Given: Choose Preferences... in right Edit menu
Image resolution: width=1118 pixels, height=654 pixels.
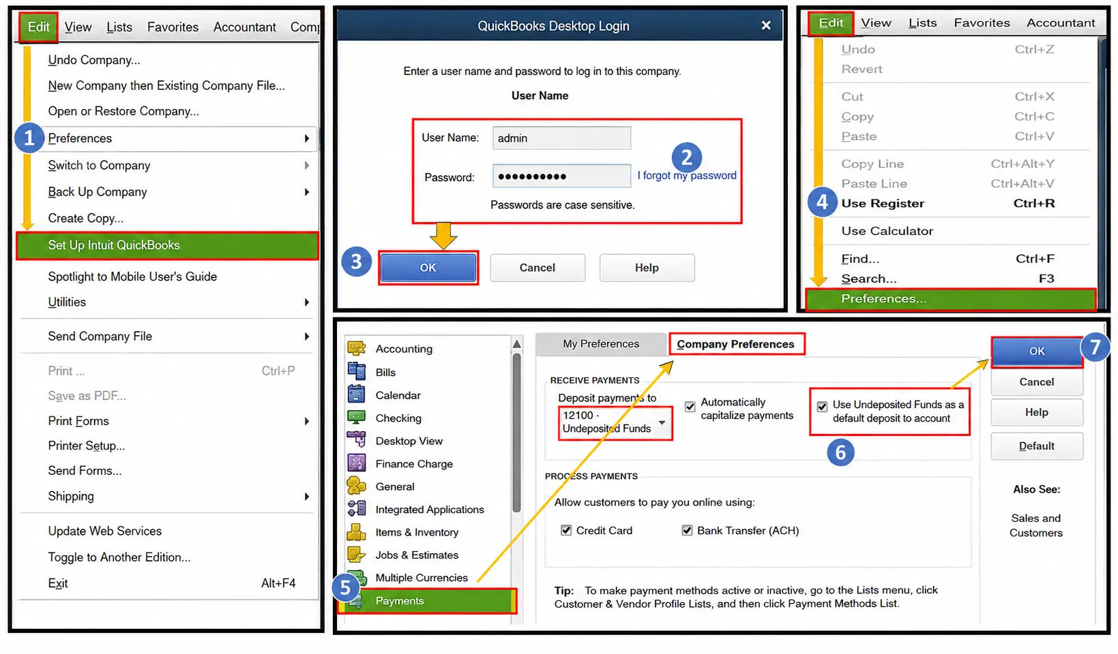Looking at the screenshot, I should click(951, 299).
